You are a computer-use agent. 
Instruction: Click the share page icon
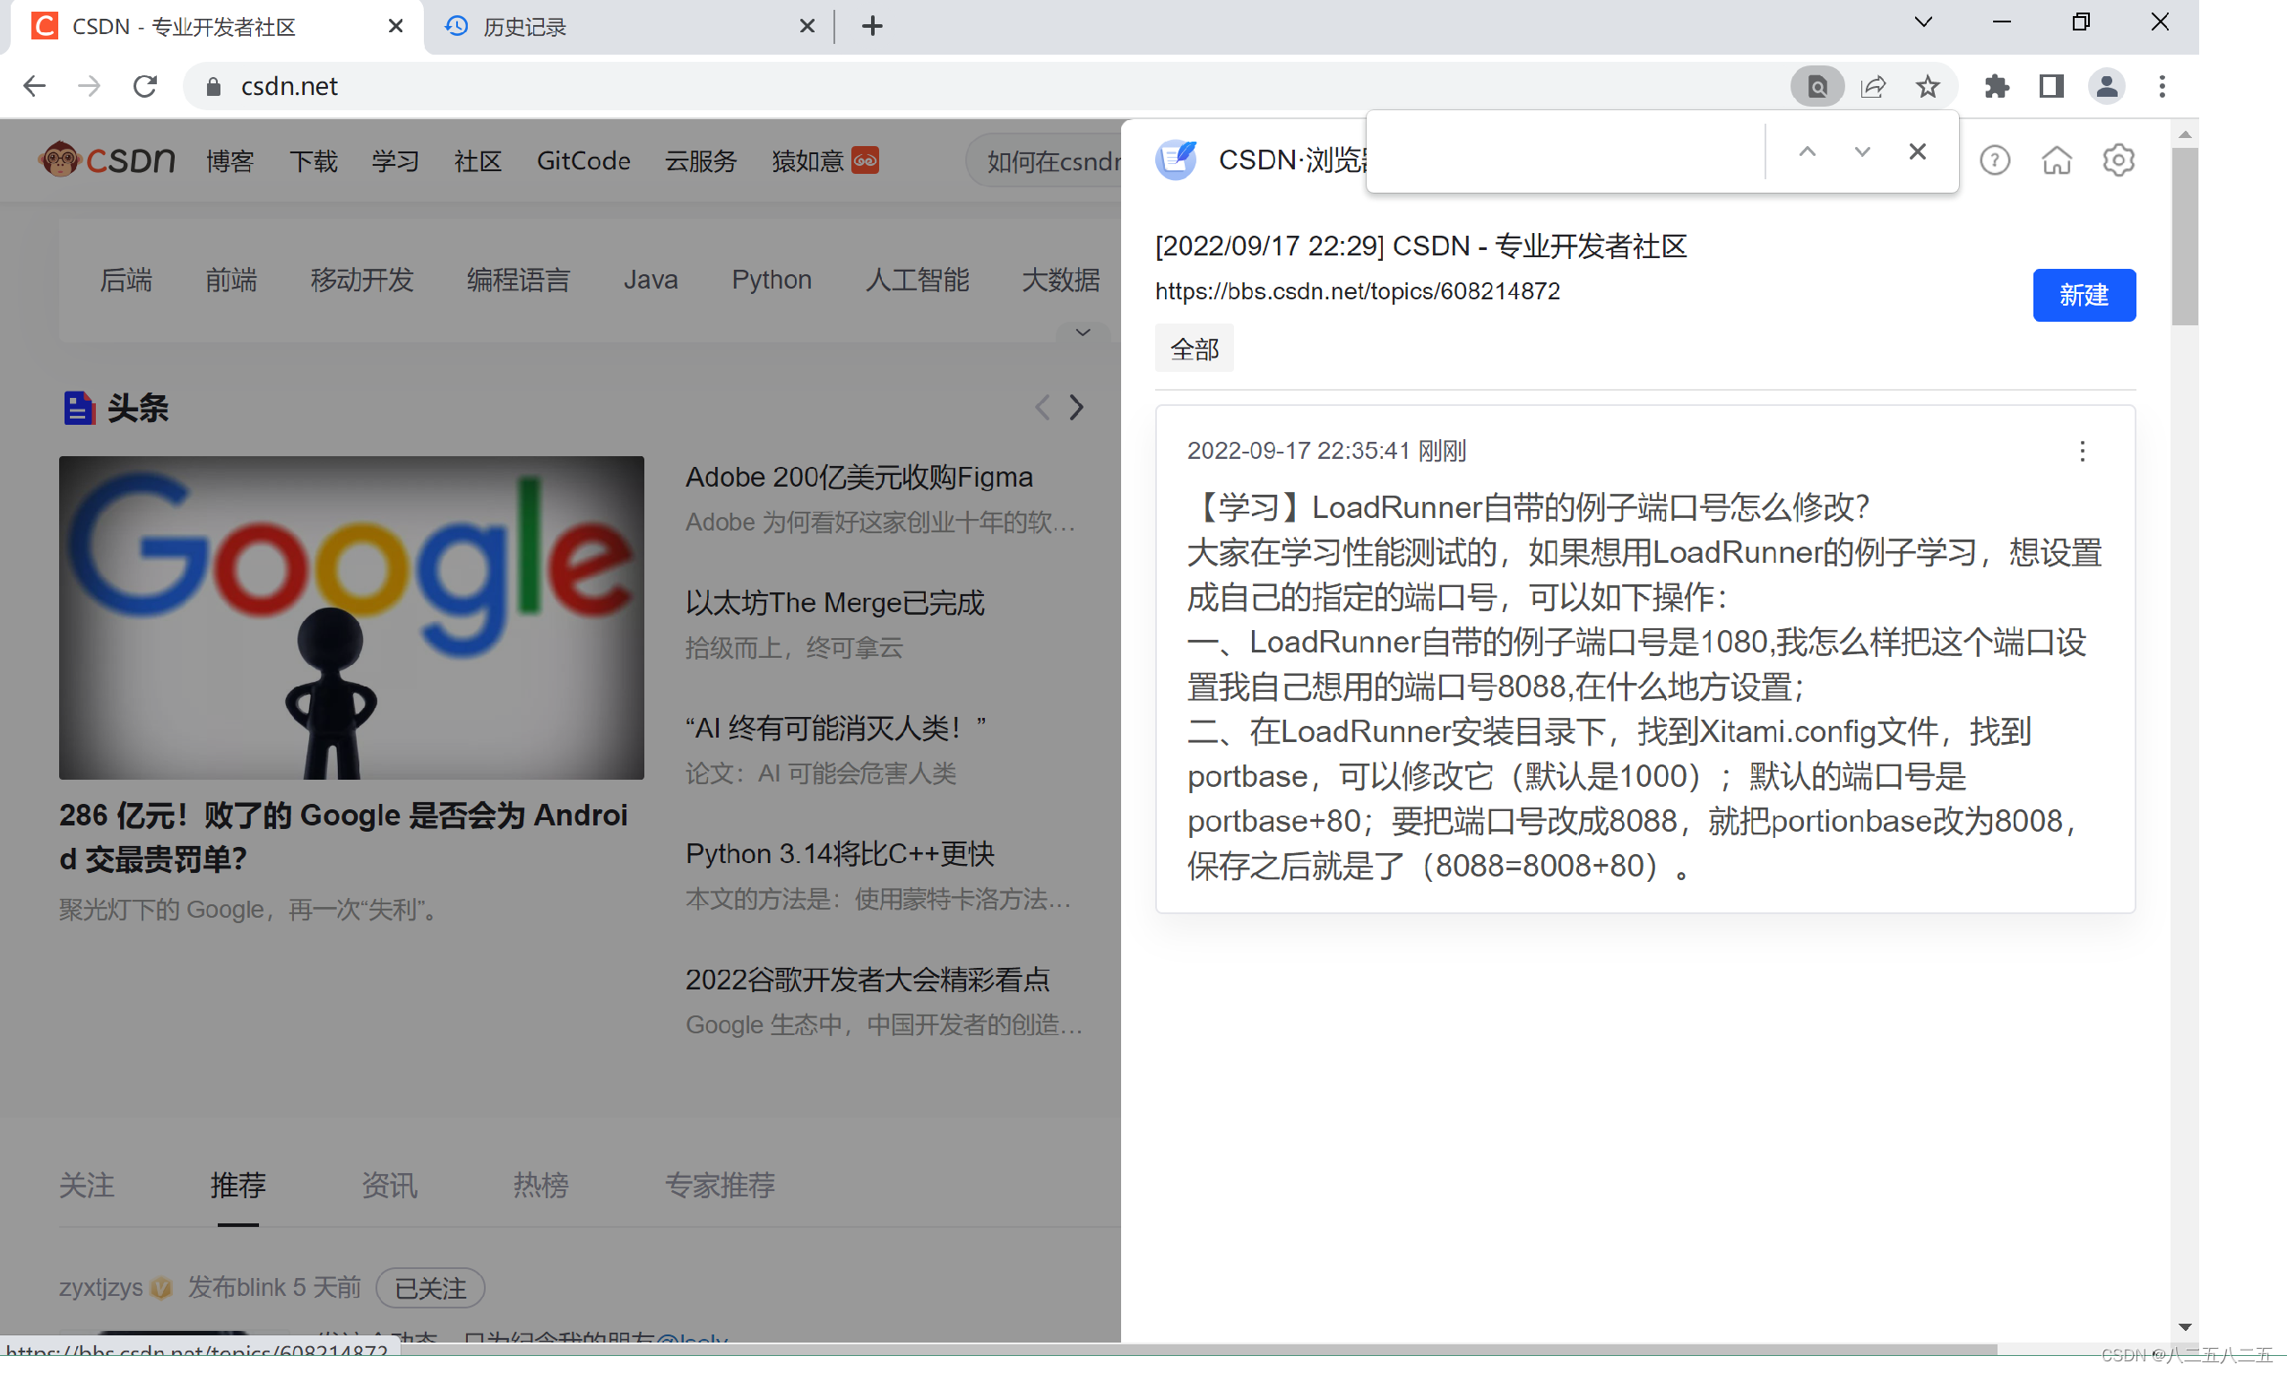(1874, 86)
